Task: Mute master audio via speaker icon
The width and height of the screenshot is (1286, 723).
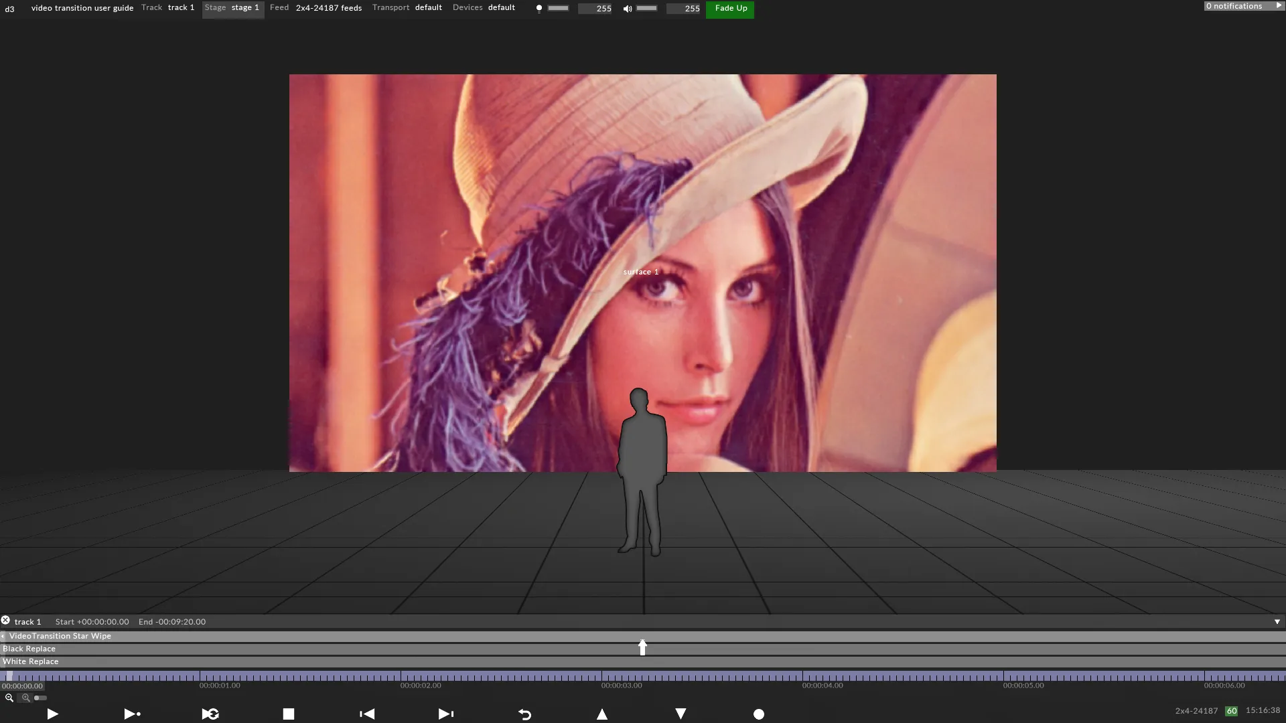Action: 628,9
